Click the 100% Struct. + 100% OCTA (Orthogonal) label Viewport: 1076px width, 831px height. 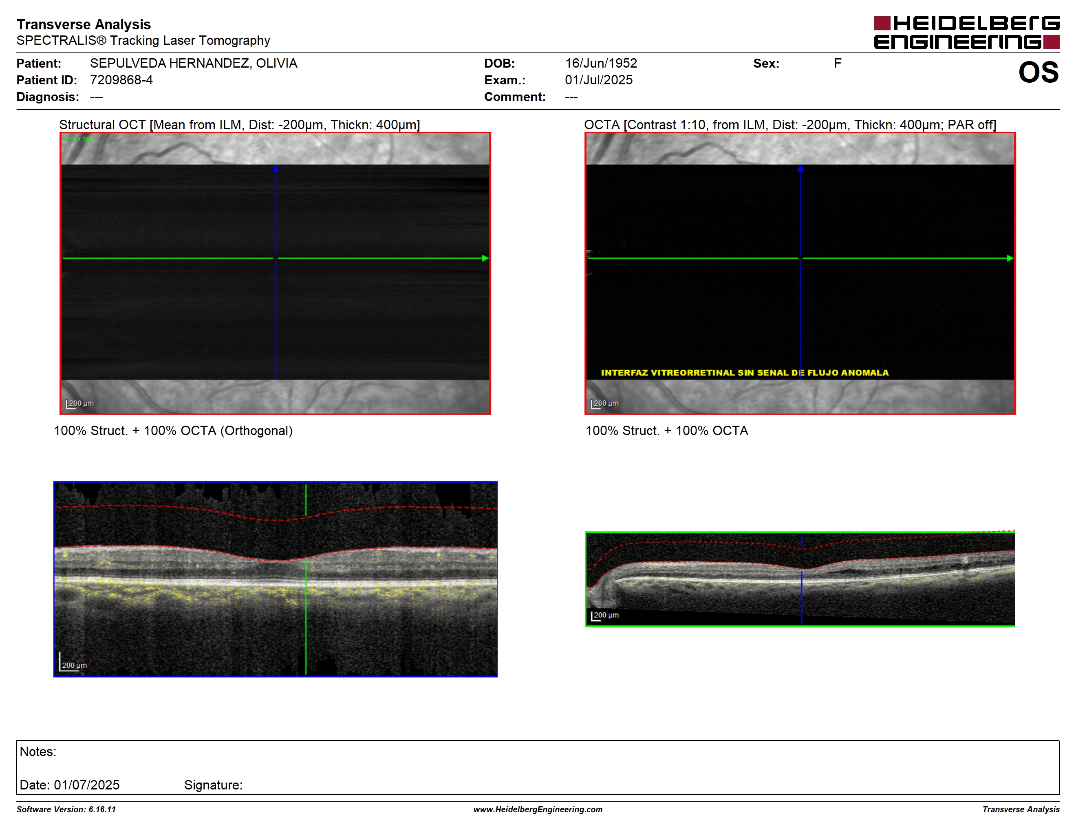point(173,431)
